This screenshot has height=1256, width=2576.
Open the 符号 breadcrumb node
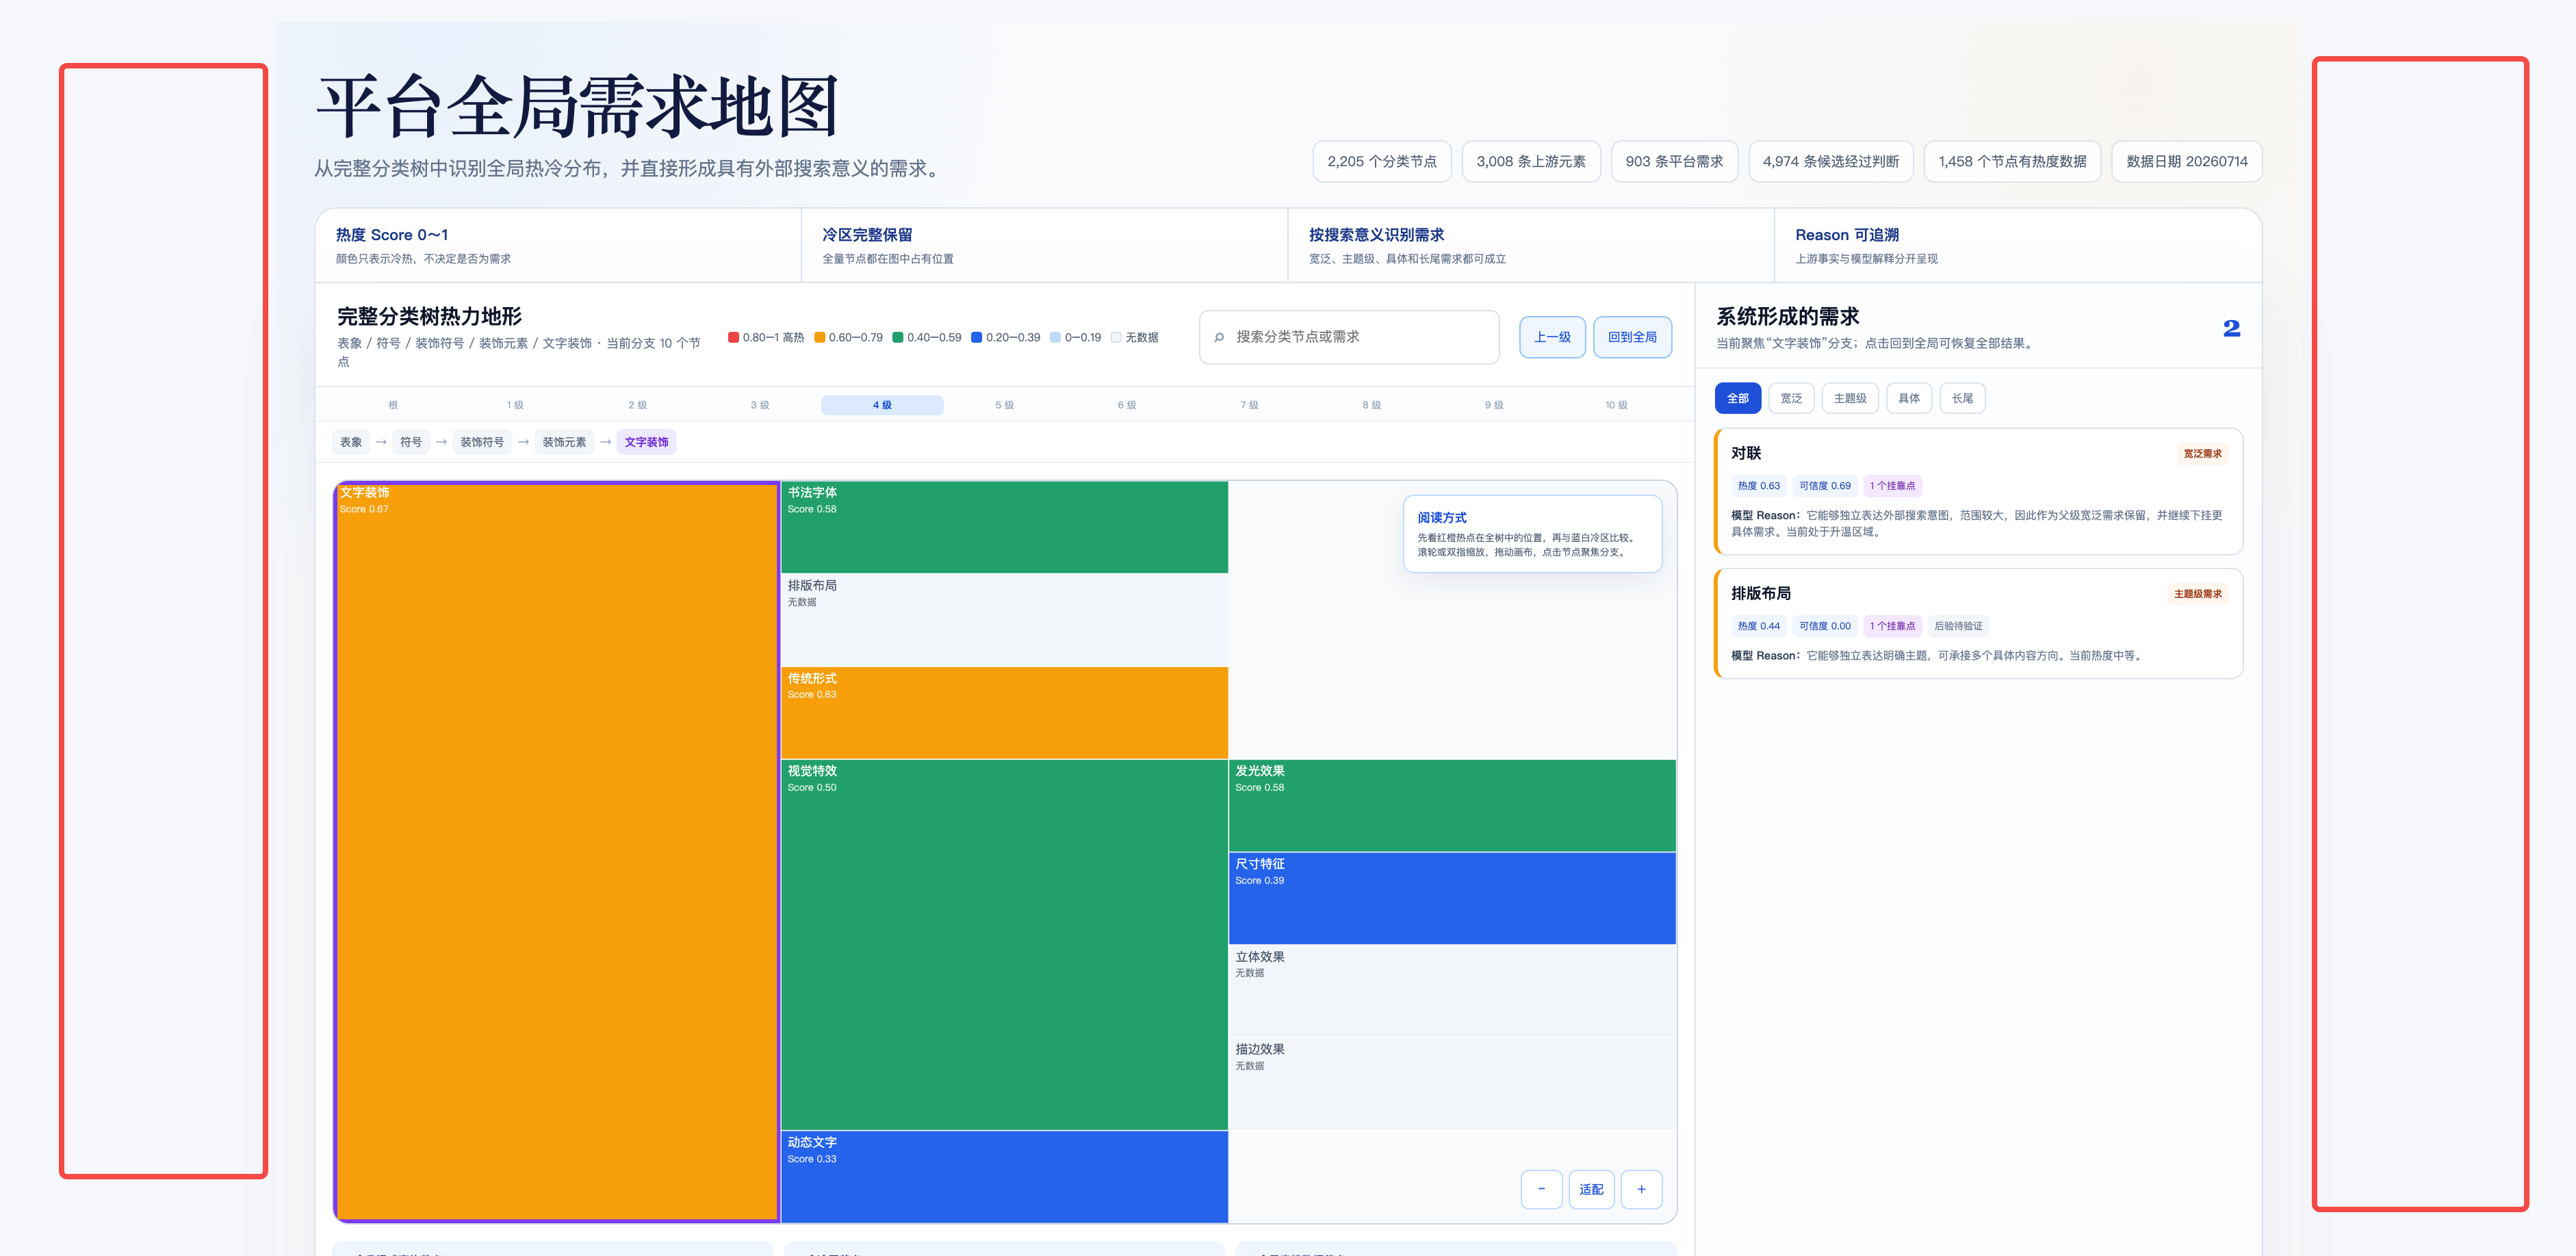pos(411,442)
